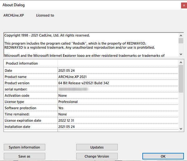Image resolution: width=187 pixels, height=161 pixels.
Task: Confirm with the OK button
Action: 163,156
